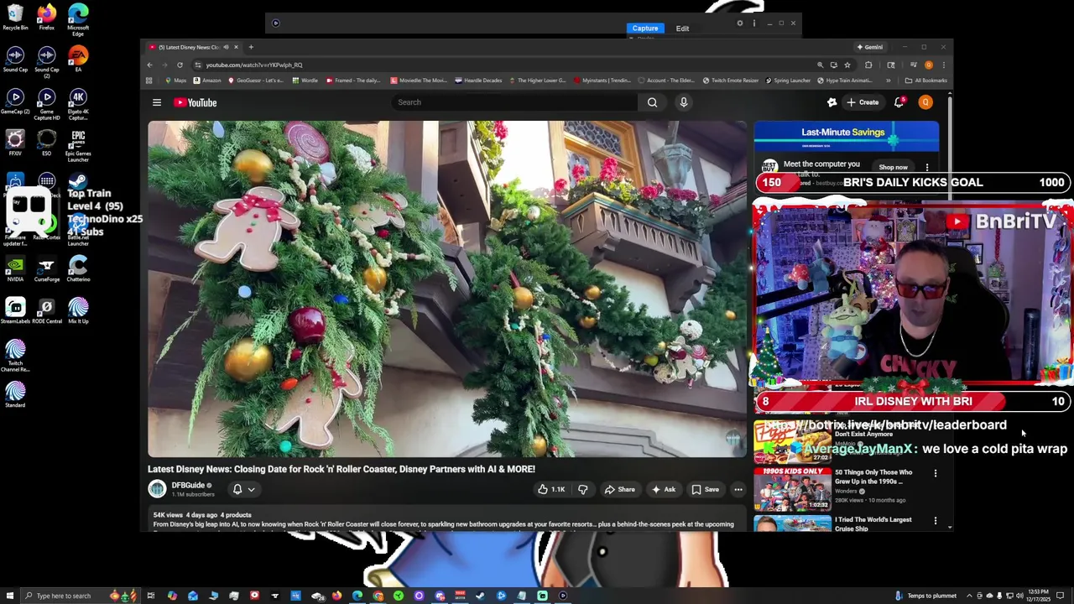Open NVIDIA desktop icon

(15, 268)
